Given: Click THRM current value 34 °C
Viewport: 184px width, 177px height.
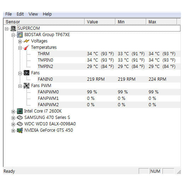Looking at the screenshot, I should click(x=100, y=54).
